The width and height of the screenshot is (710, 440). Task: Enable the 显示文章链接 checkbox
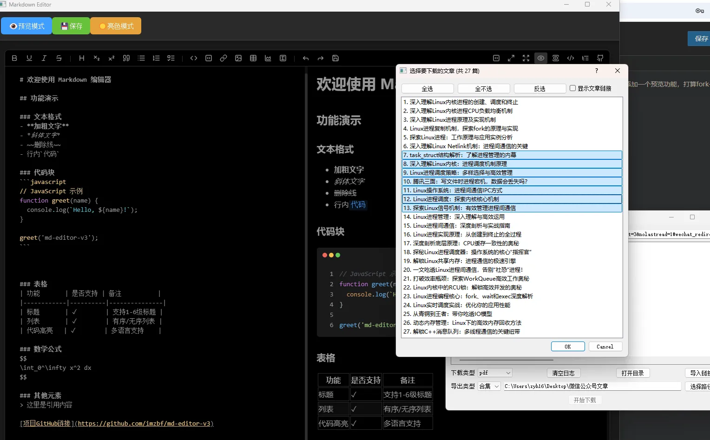point(573,88)
